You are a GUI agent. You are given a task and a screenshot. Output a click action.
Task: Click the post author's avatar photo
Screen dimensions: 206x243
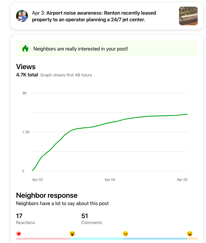pyautogui.click(x=22, y=16)
